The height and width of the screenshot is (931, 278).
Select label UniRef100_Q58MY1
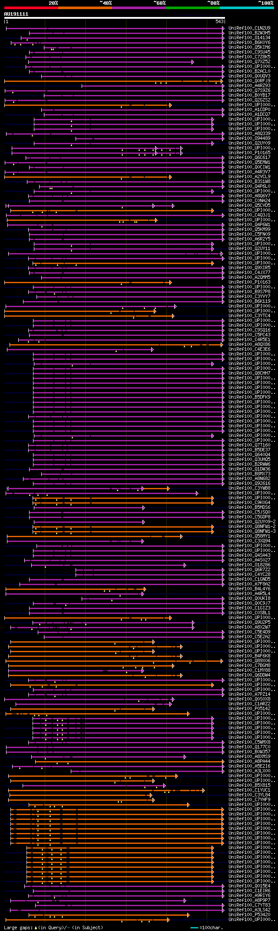click(x=249, y=536)
